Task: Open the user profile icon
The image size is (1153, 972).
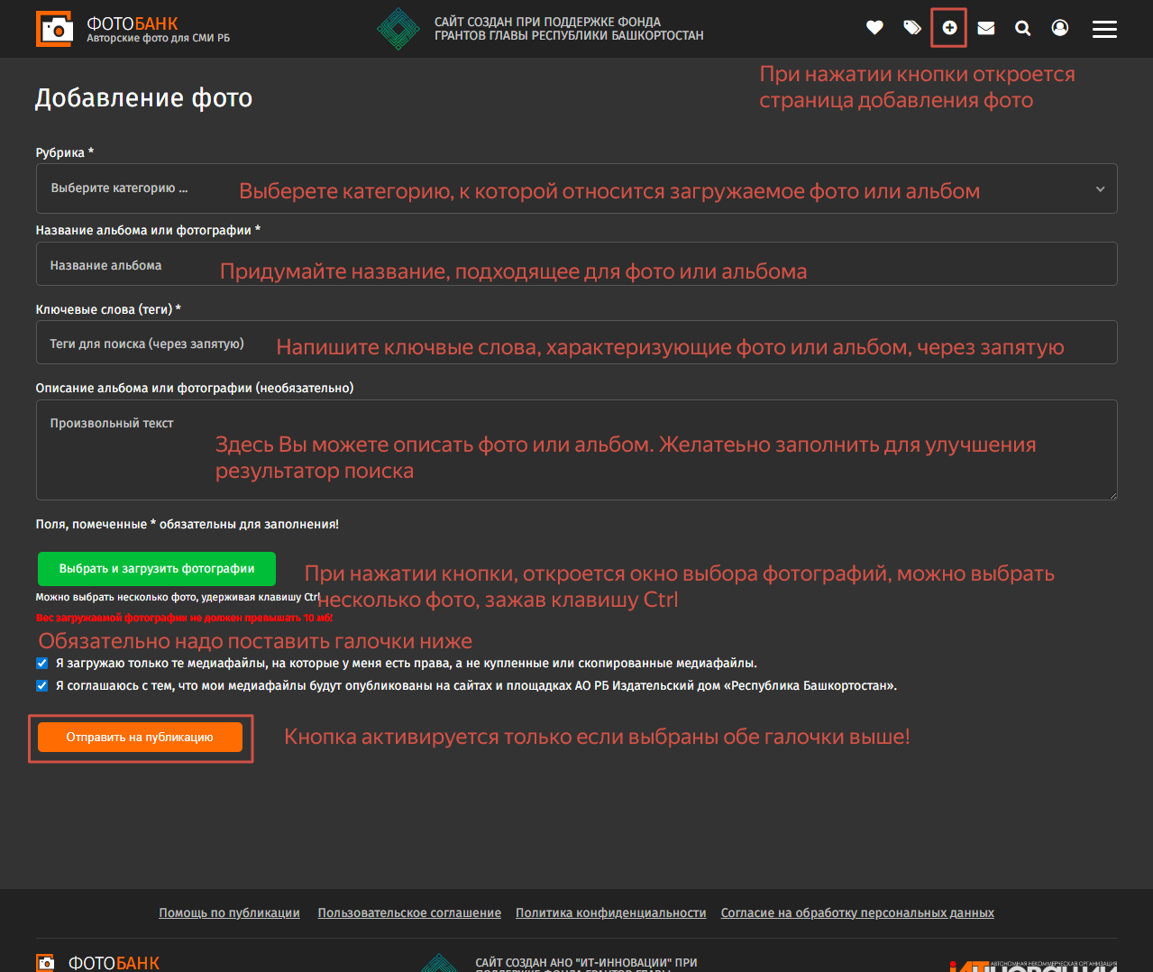Action: (x=1060, y=28)
